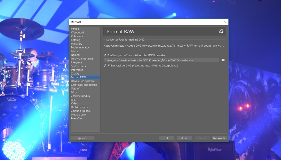Screen dimensions: 281x160
Task: Open help via Nápověda button
Action: (x=219, y=138)
